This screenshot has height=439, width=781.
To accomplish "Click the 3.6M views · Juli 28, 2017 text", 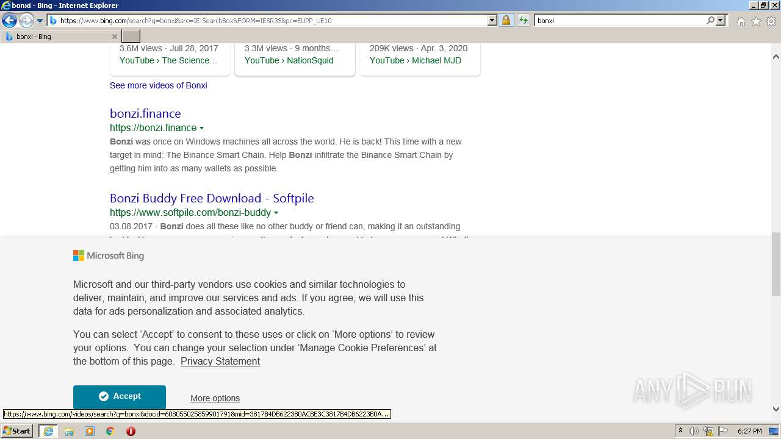I will 168,48.
